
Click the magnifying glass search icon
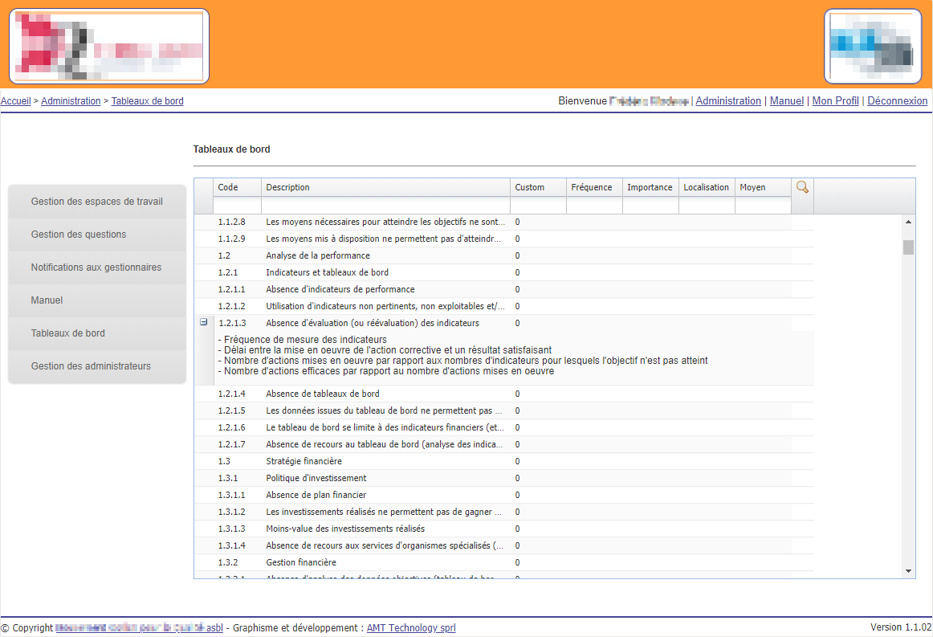click(x=801, y=187)
